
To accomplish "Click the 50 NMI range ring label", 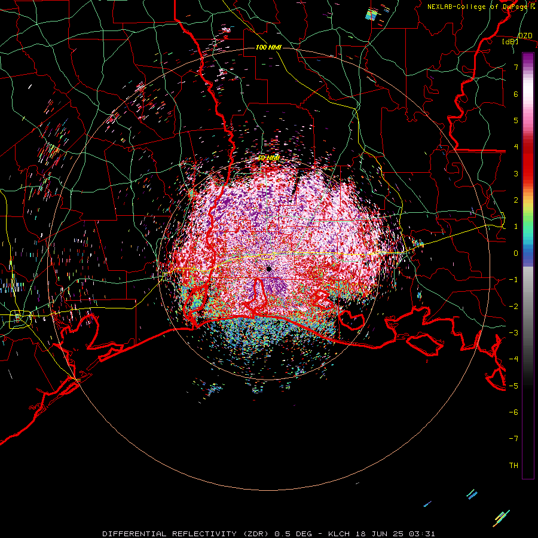I will 268,158.
